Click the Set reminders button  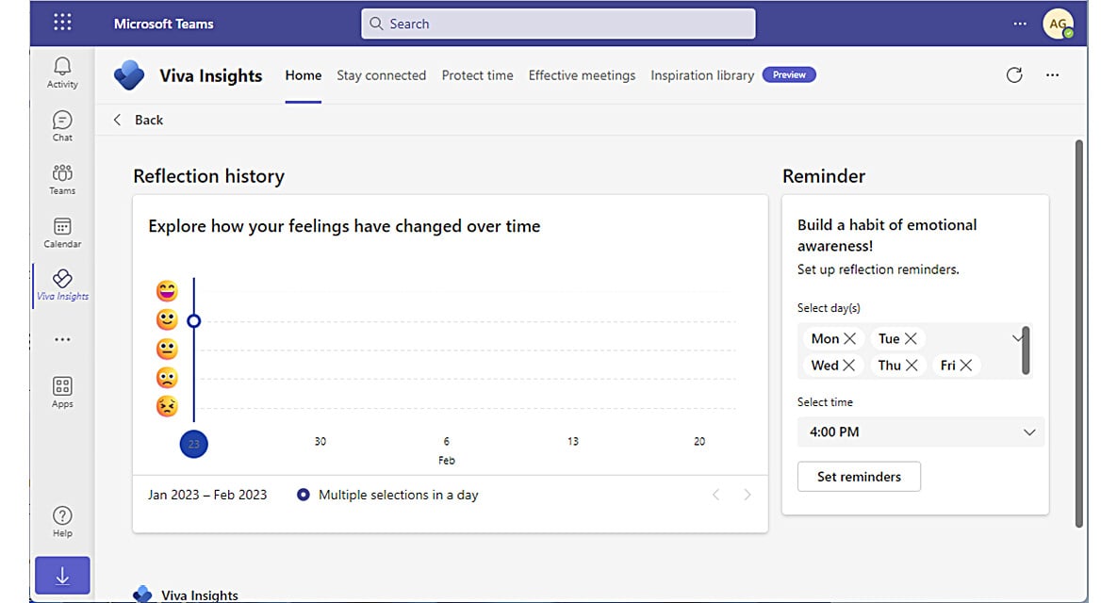pos(859,477)
